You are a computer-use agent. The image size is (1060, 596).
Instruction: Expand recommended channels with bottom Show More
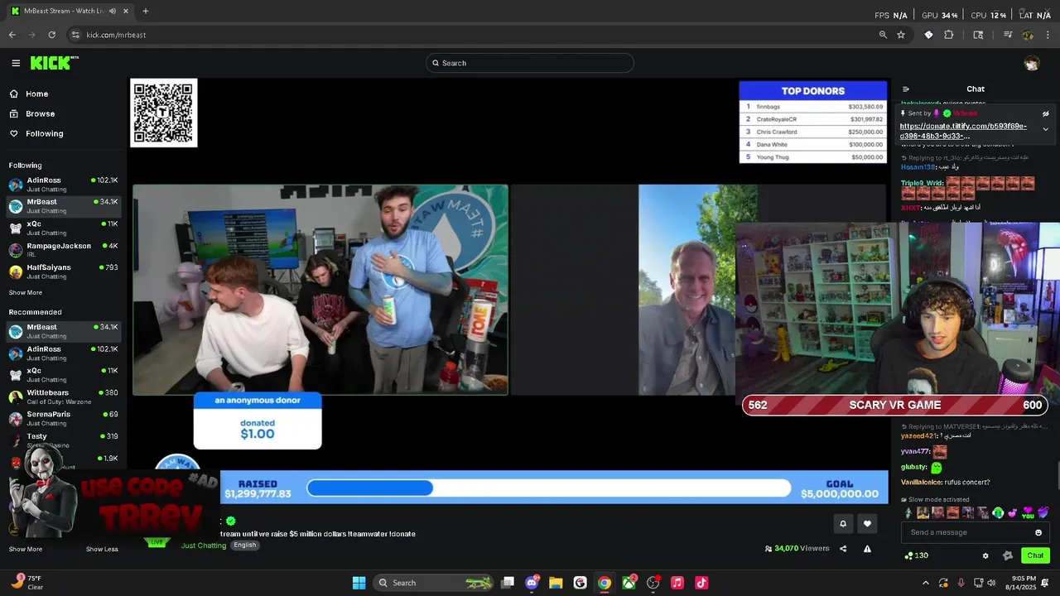[25, 549]
